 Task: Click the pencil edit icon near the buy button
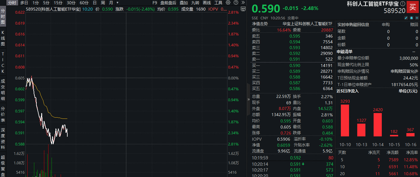click(406, 18)
